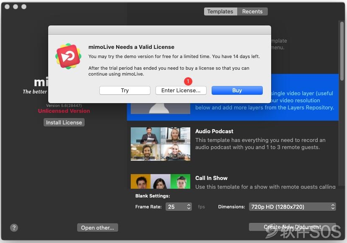Open the Frame Rate combo box
This screenshot has width=347, height=243.
coord(179,207)
